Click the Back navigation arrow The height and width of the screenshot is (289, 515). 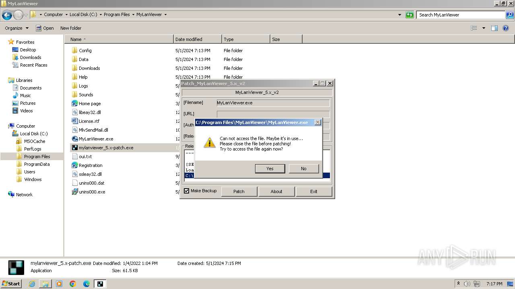click(x=7, y=15)
